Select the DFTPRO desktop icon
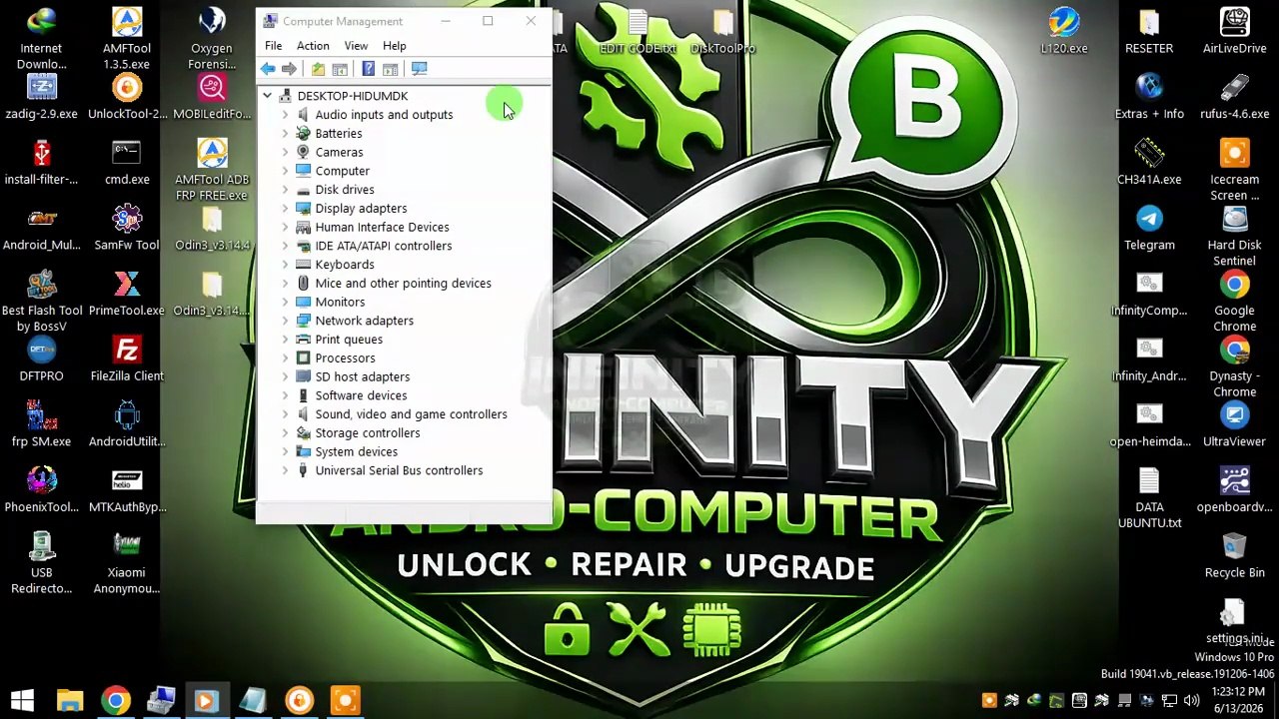Screen dimensions: 1279x719 point(41,359)
